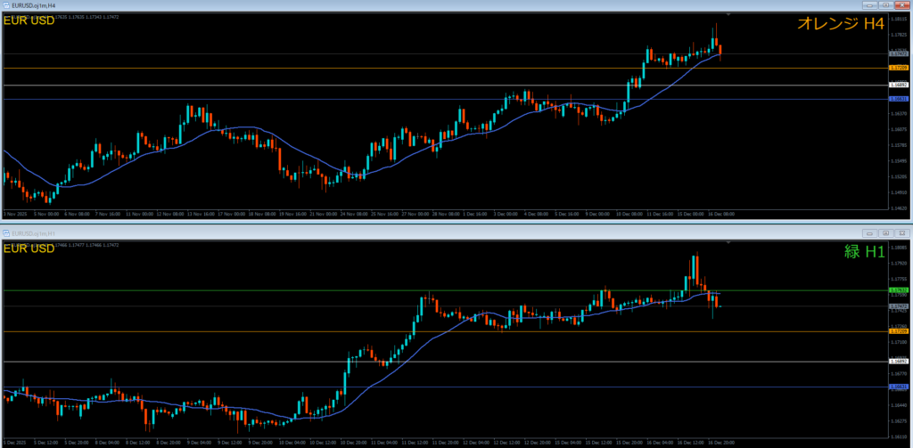Click the 緑 H1 label
The width and height of the screenshot is (913, 448).
click(864, 252)
